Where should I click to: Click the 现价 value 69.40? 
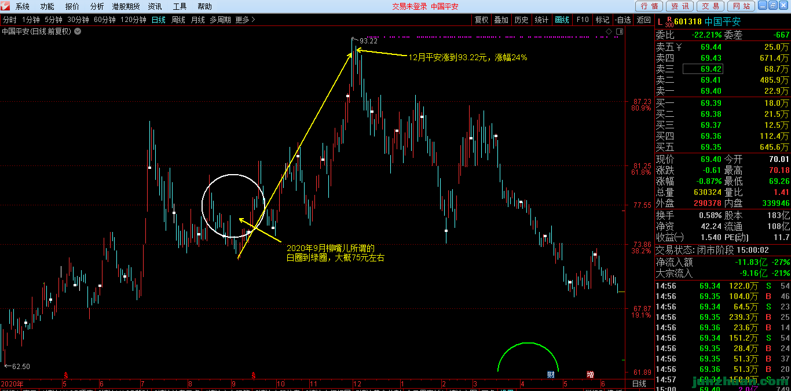pyautogui.click(x=711, y=159)
